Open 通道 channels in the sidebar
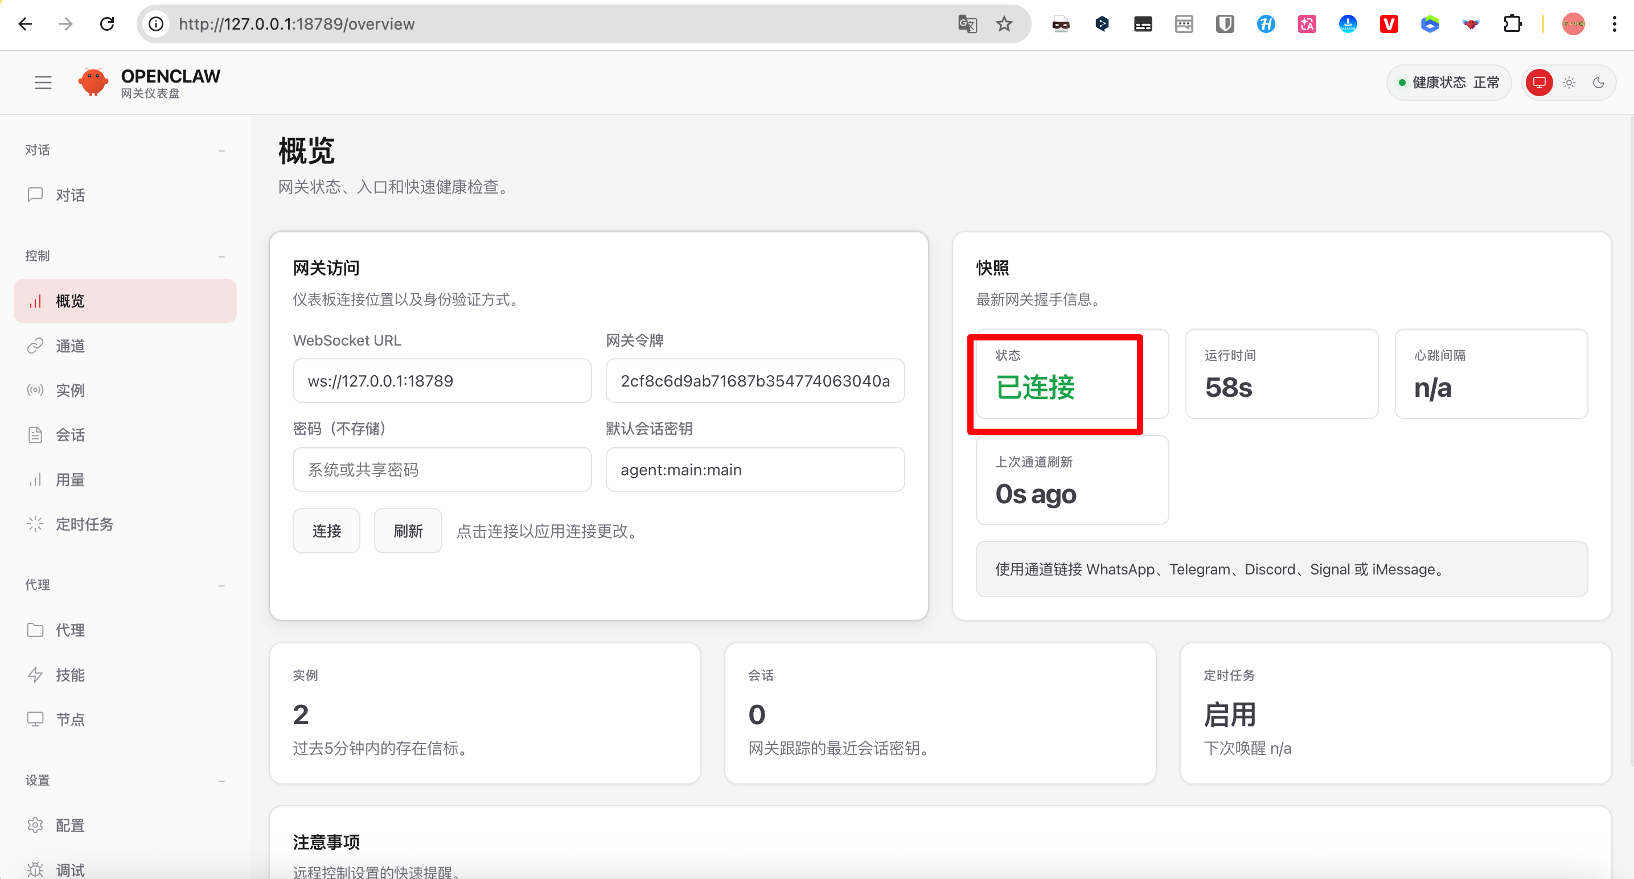This screenshot has height=879, width=1634. (70, 346)
